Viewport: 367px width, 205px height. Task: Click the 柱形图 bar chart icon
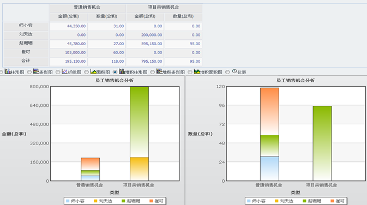coord(8,71)
